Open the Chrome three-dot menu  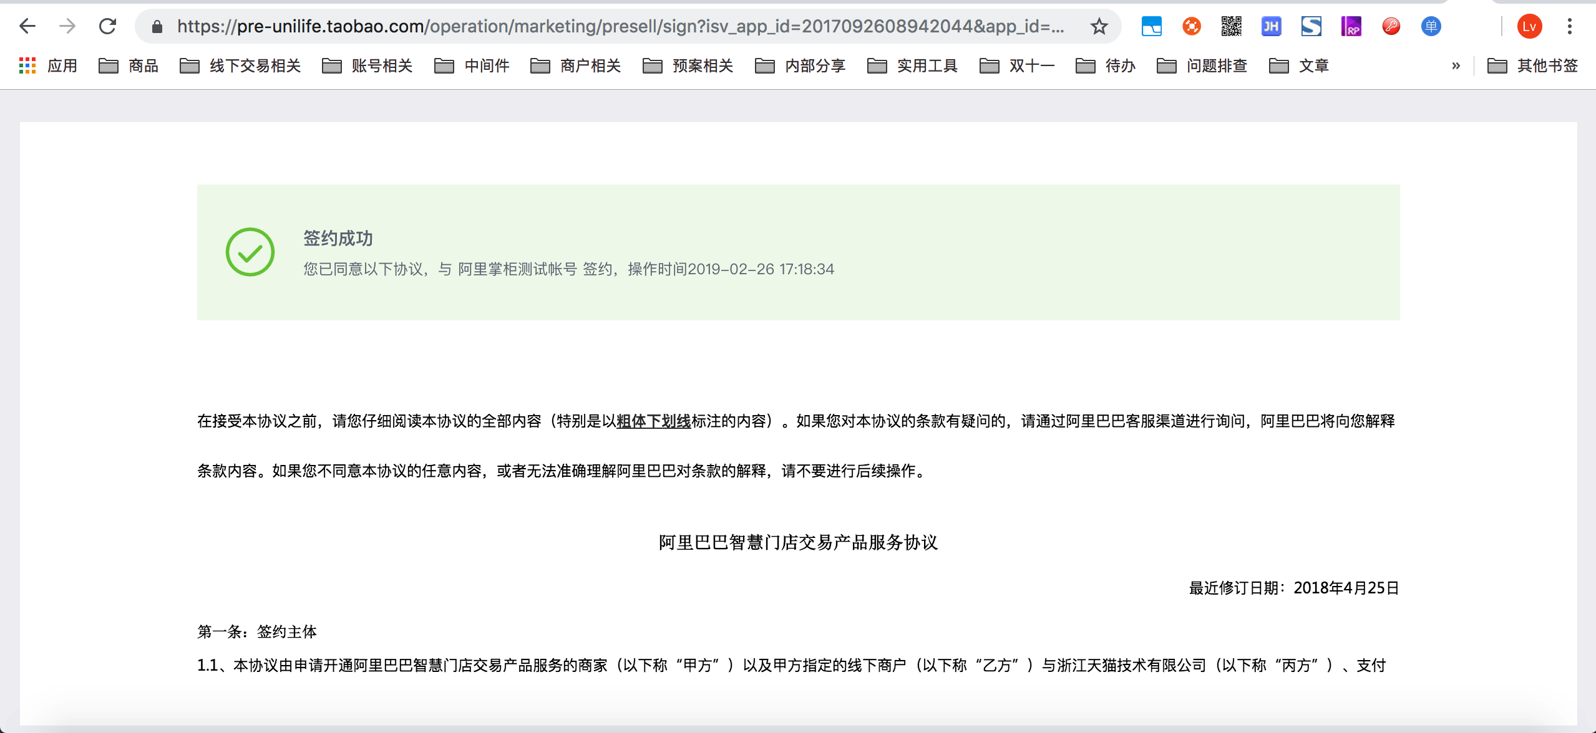[x=1569, y=26]
